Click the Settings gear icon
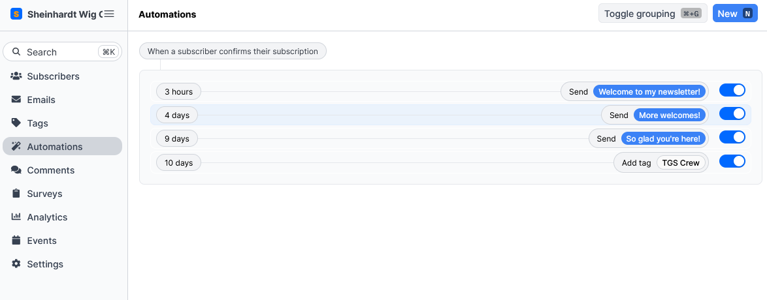The height and width of the screenshot is (300, 767). click(16, 264)
